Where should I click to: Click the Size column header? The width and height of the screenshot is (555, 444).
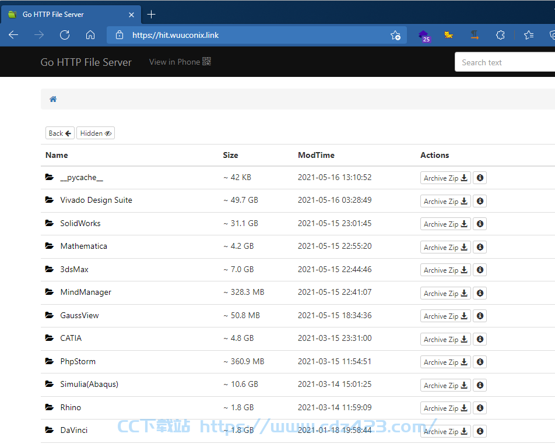coord(230,155)
